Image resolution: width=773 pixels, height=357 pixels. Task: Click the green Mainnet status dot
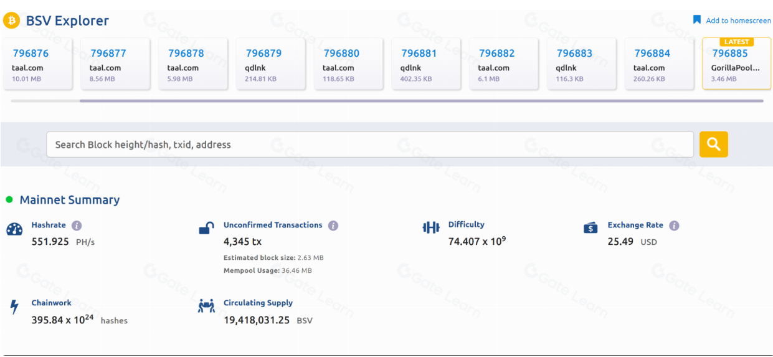(9, 200)
